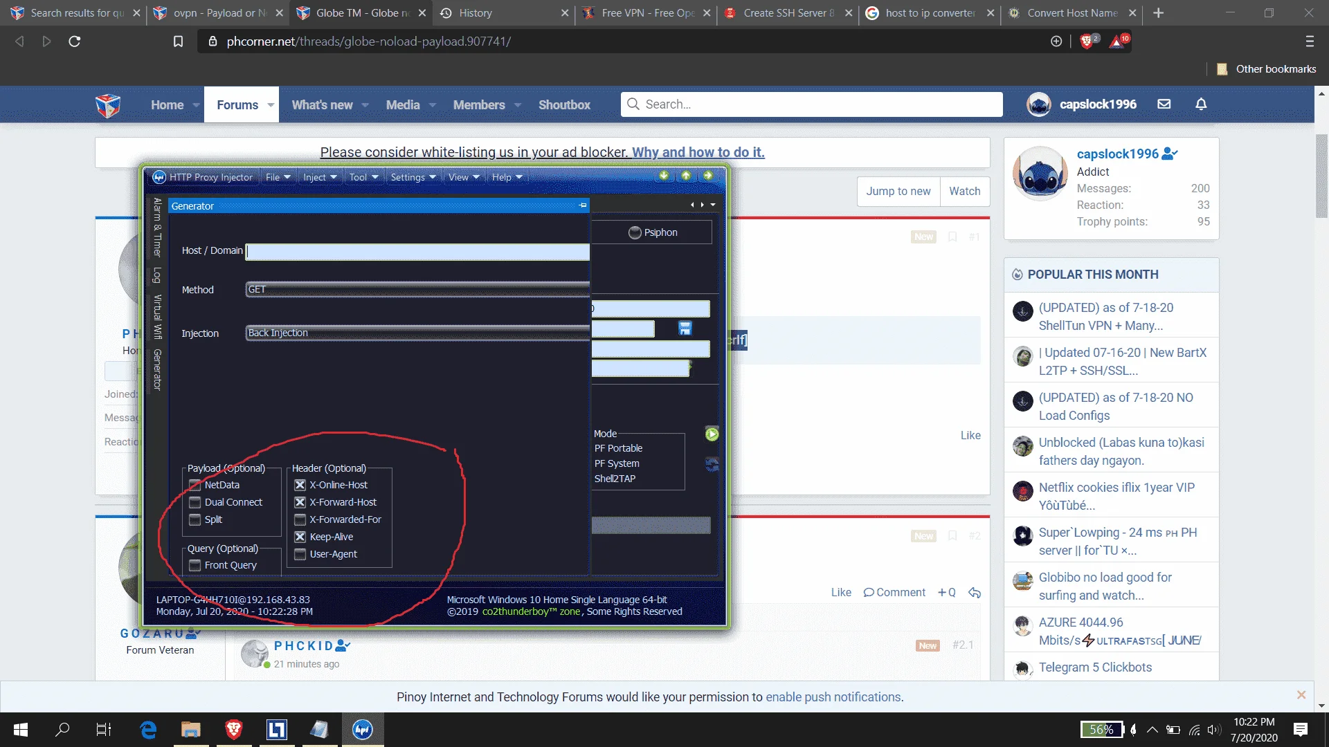Open the browser hamburger menu
The width and height of the screenshot is (1329, 747).
1310,41
